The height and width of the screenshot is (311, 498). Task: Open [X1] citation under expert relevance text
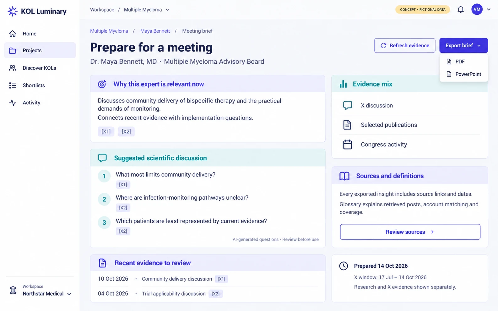[x=106, y=132]
